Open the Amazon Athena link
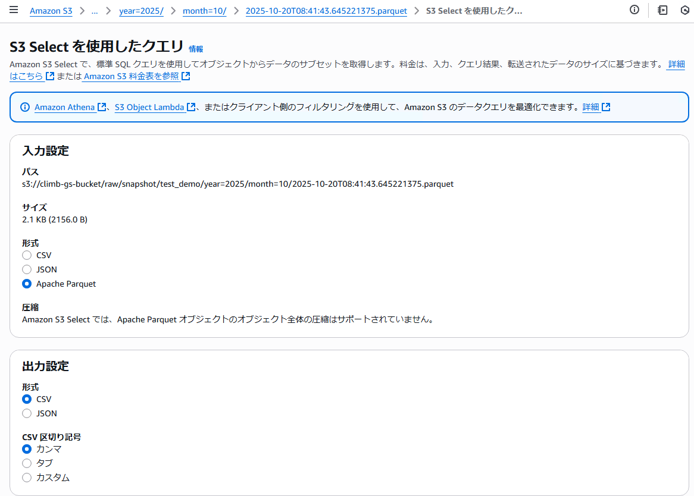 point(64,107)
